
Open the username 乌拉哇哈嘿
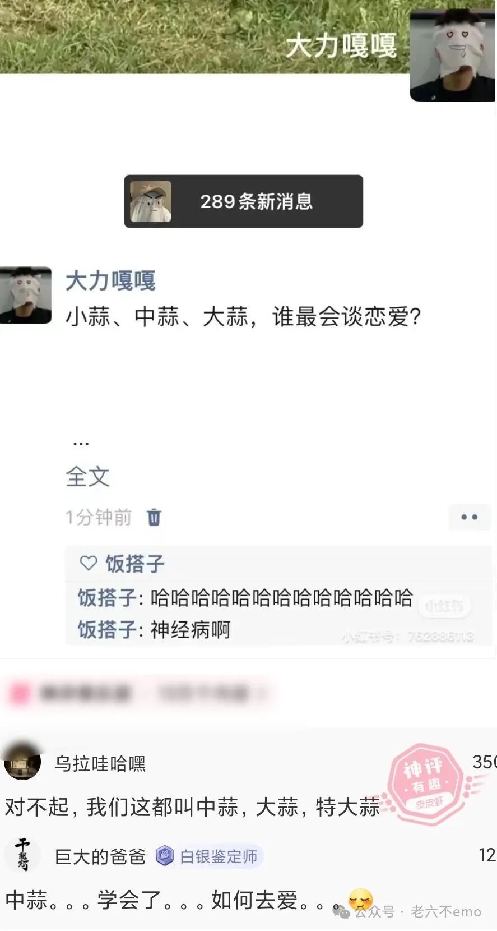[x=100, y=763]
